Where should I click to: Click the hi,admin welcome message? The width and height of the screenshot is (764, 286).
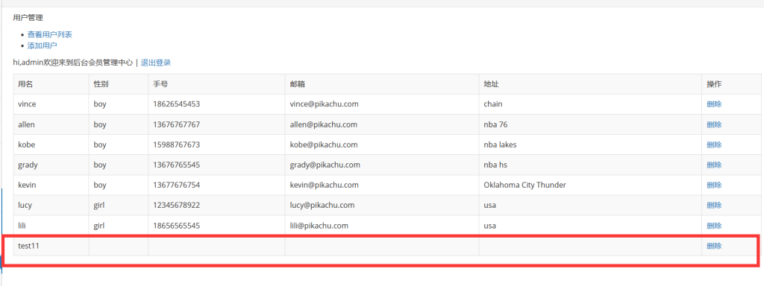(x=72, y=63)
